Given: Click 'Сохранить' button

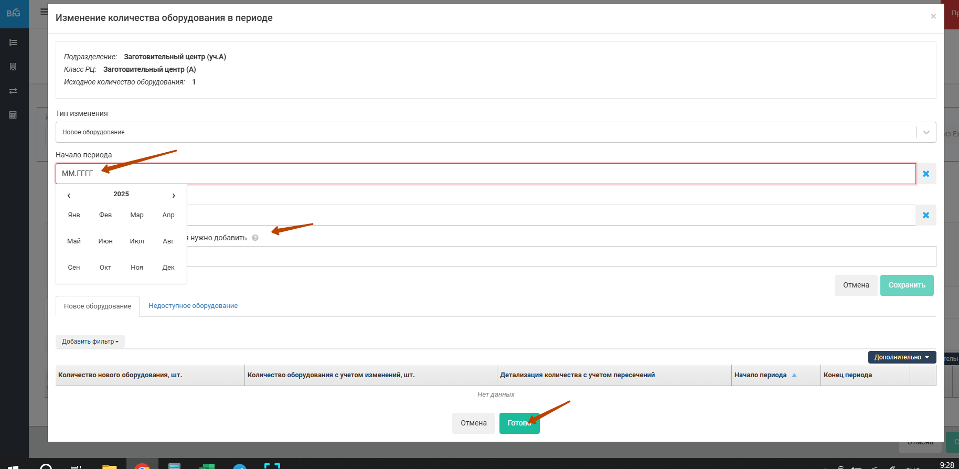Looking at the screenshot, I should (907, 285).
